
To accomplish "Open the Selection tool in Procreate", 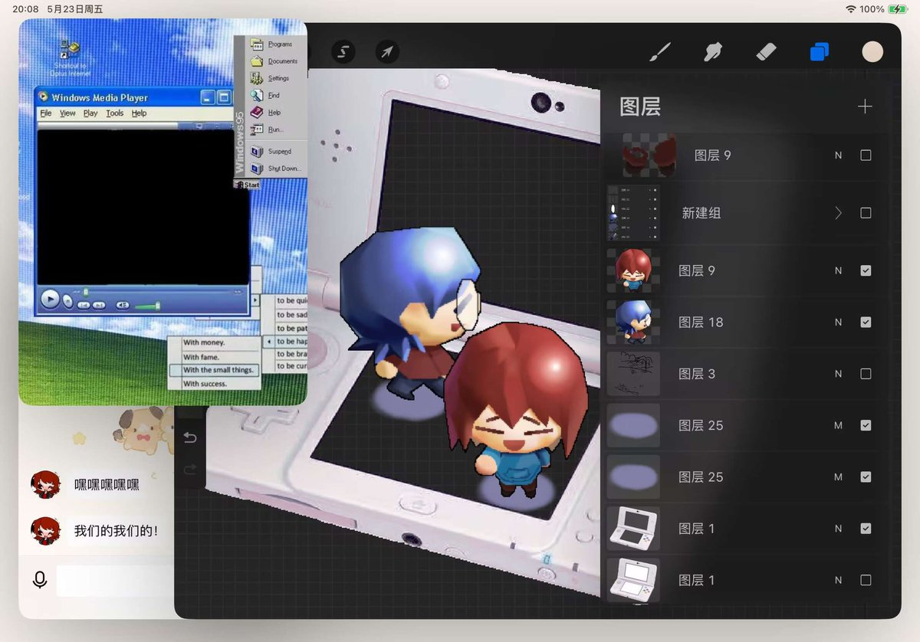I will pos(343,52).
